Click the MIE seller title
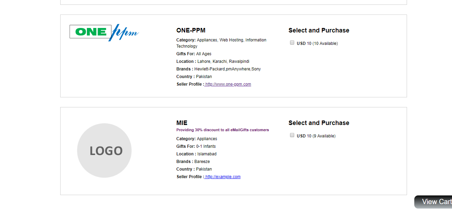452x212 pixels. pyautogui.click(x=182, y=123)
